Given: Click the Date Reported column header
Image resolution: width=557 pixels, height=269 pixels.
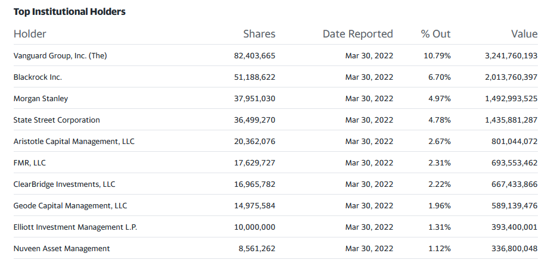Looking at the screenshot, I should pos(357,34).
